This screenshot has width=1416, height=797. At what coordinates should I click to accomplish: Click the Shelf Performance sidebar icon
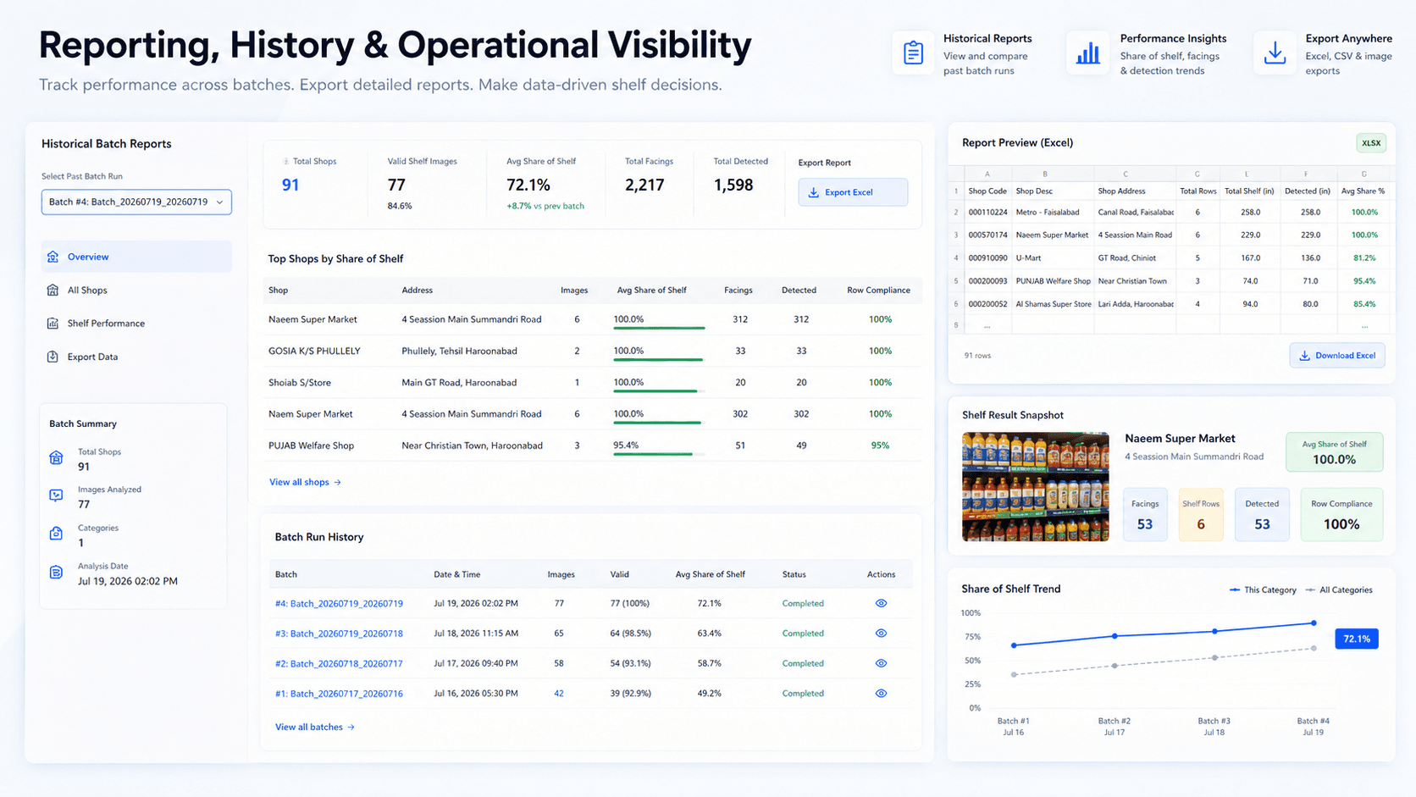[53, 324]
